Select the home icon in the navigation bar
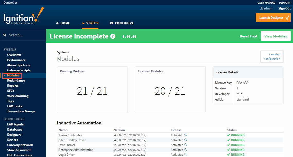Screen dimensions: 293x157 pos(57,23)
